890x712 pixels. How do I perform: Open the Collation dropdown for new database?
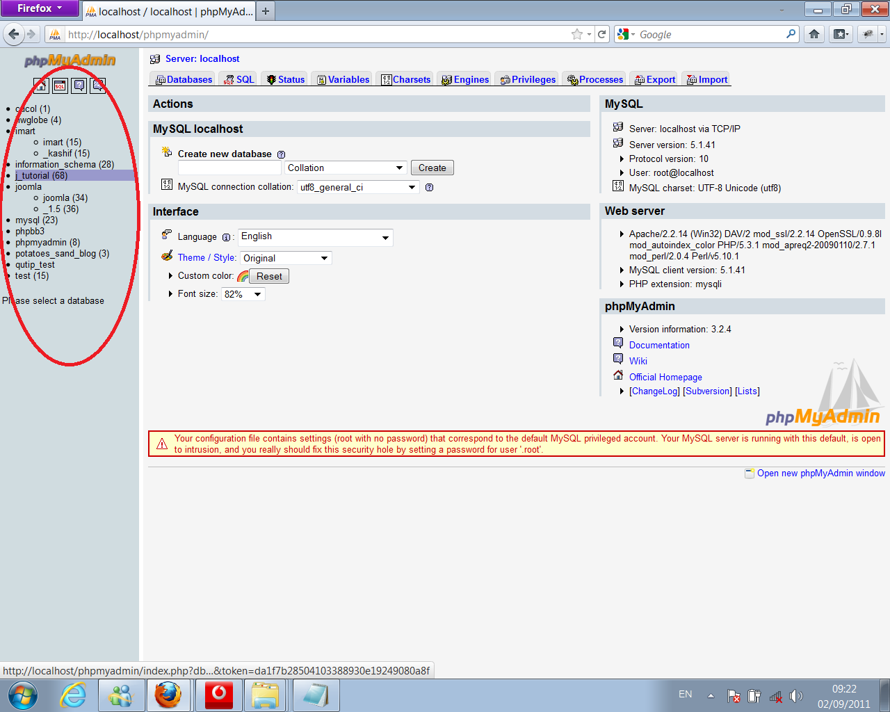(x=346, y=168)
